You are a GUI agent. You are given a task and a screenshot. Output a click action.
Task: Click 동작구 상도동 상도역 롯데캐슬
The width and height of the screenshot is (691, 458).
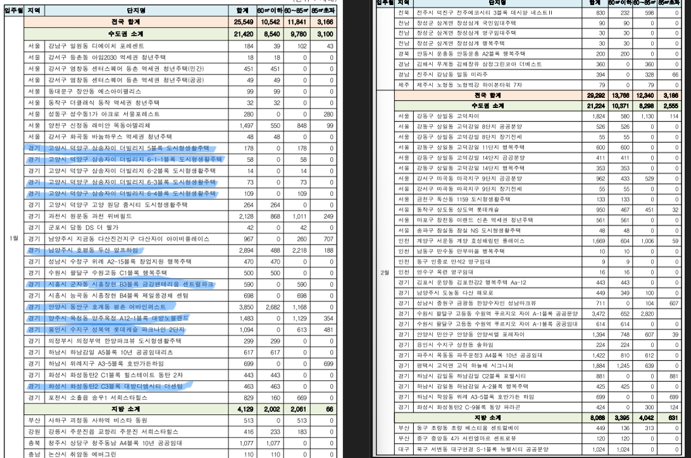point(458,210)
